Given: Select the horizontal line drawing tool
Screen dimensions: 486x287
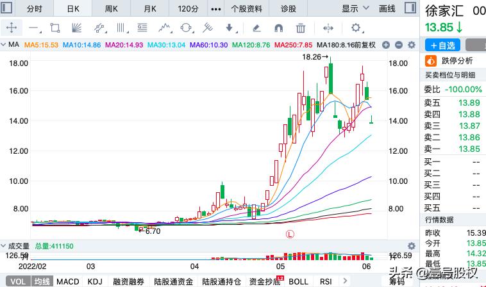Looking at the screenshot, I should pyautogui.click(x=34, y=28).
